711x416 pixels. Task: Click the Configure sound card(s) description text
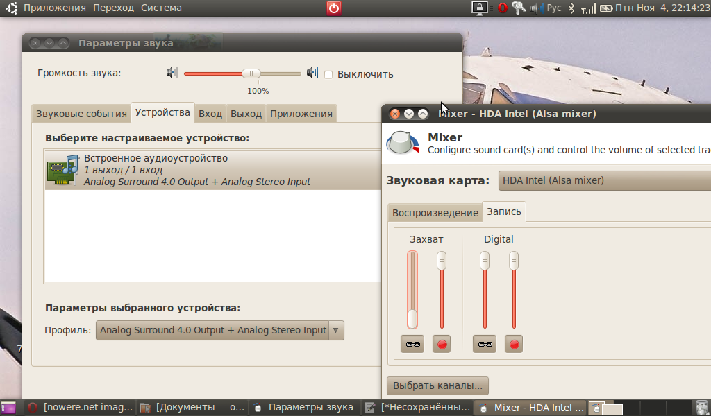coord(569,150)
